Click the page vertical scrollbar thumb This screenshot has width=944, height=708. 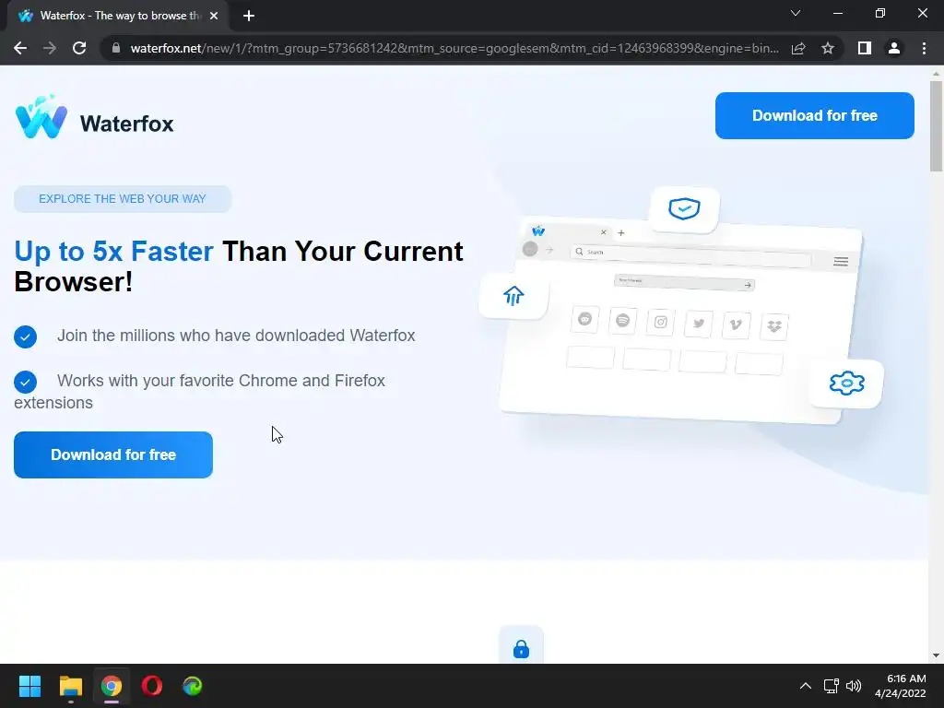coord(937,126)
